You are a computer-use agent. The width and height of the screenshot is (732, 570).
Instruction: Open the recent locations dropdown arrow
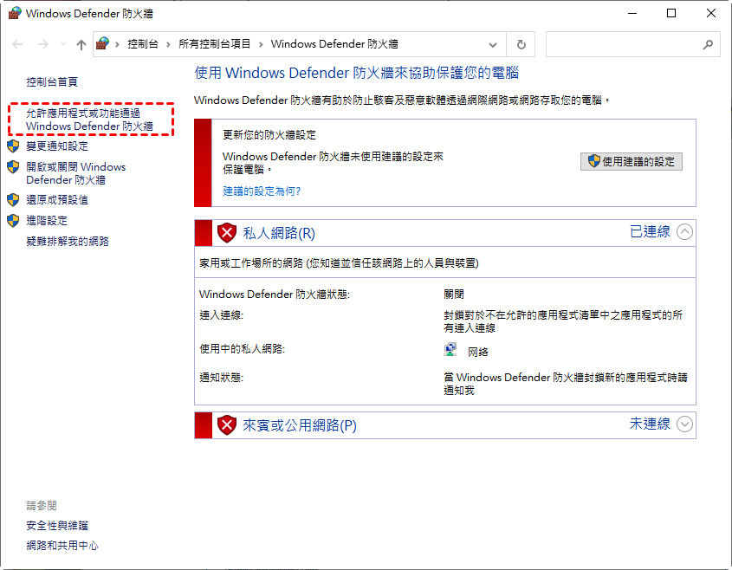coord(63,44)
